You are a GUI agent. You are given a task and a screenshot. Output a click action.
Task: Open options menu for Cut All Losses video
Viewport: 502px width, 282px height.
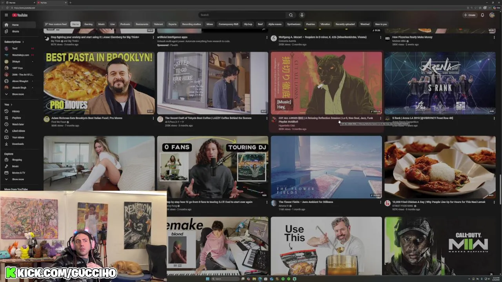click(x=380, y=118)
